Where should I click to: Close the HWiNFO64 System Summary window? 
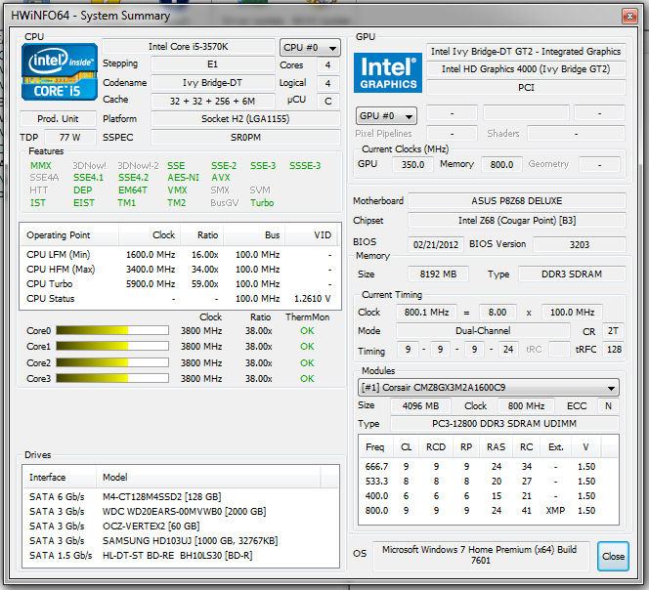629,17
